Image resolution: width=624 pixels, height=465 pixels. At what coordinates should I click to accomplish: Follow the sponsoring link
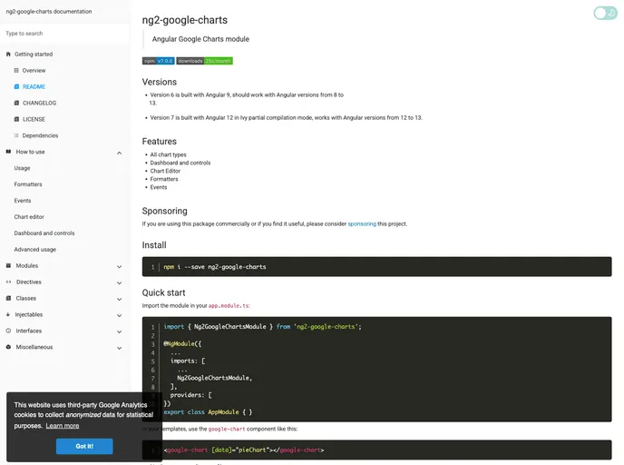[362, 224]
